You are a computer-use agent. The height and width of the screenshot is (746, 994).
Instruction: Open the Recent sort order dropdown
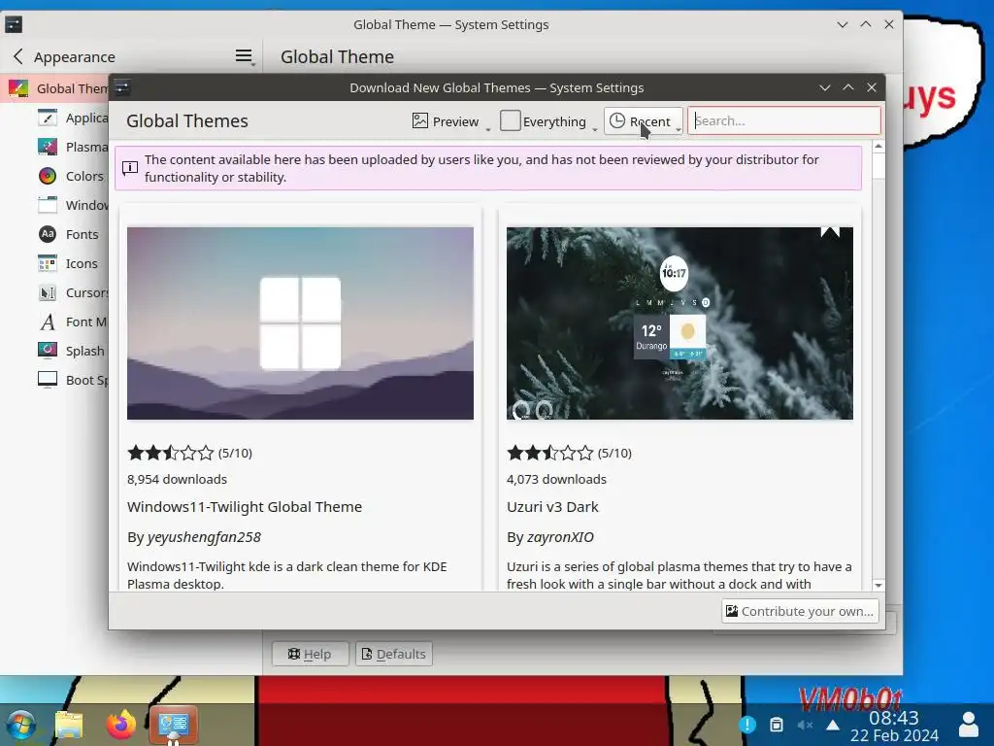click(x=643, y=121)
